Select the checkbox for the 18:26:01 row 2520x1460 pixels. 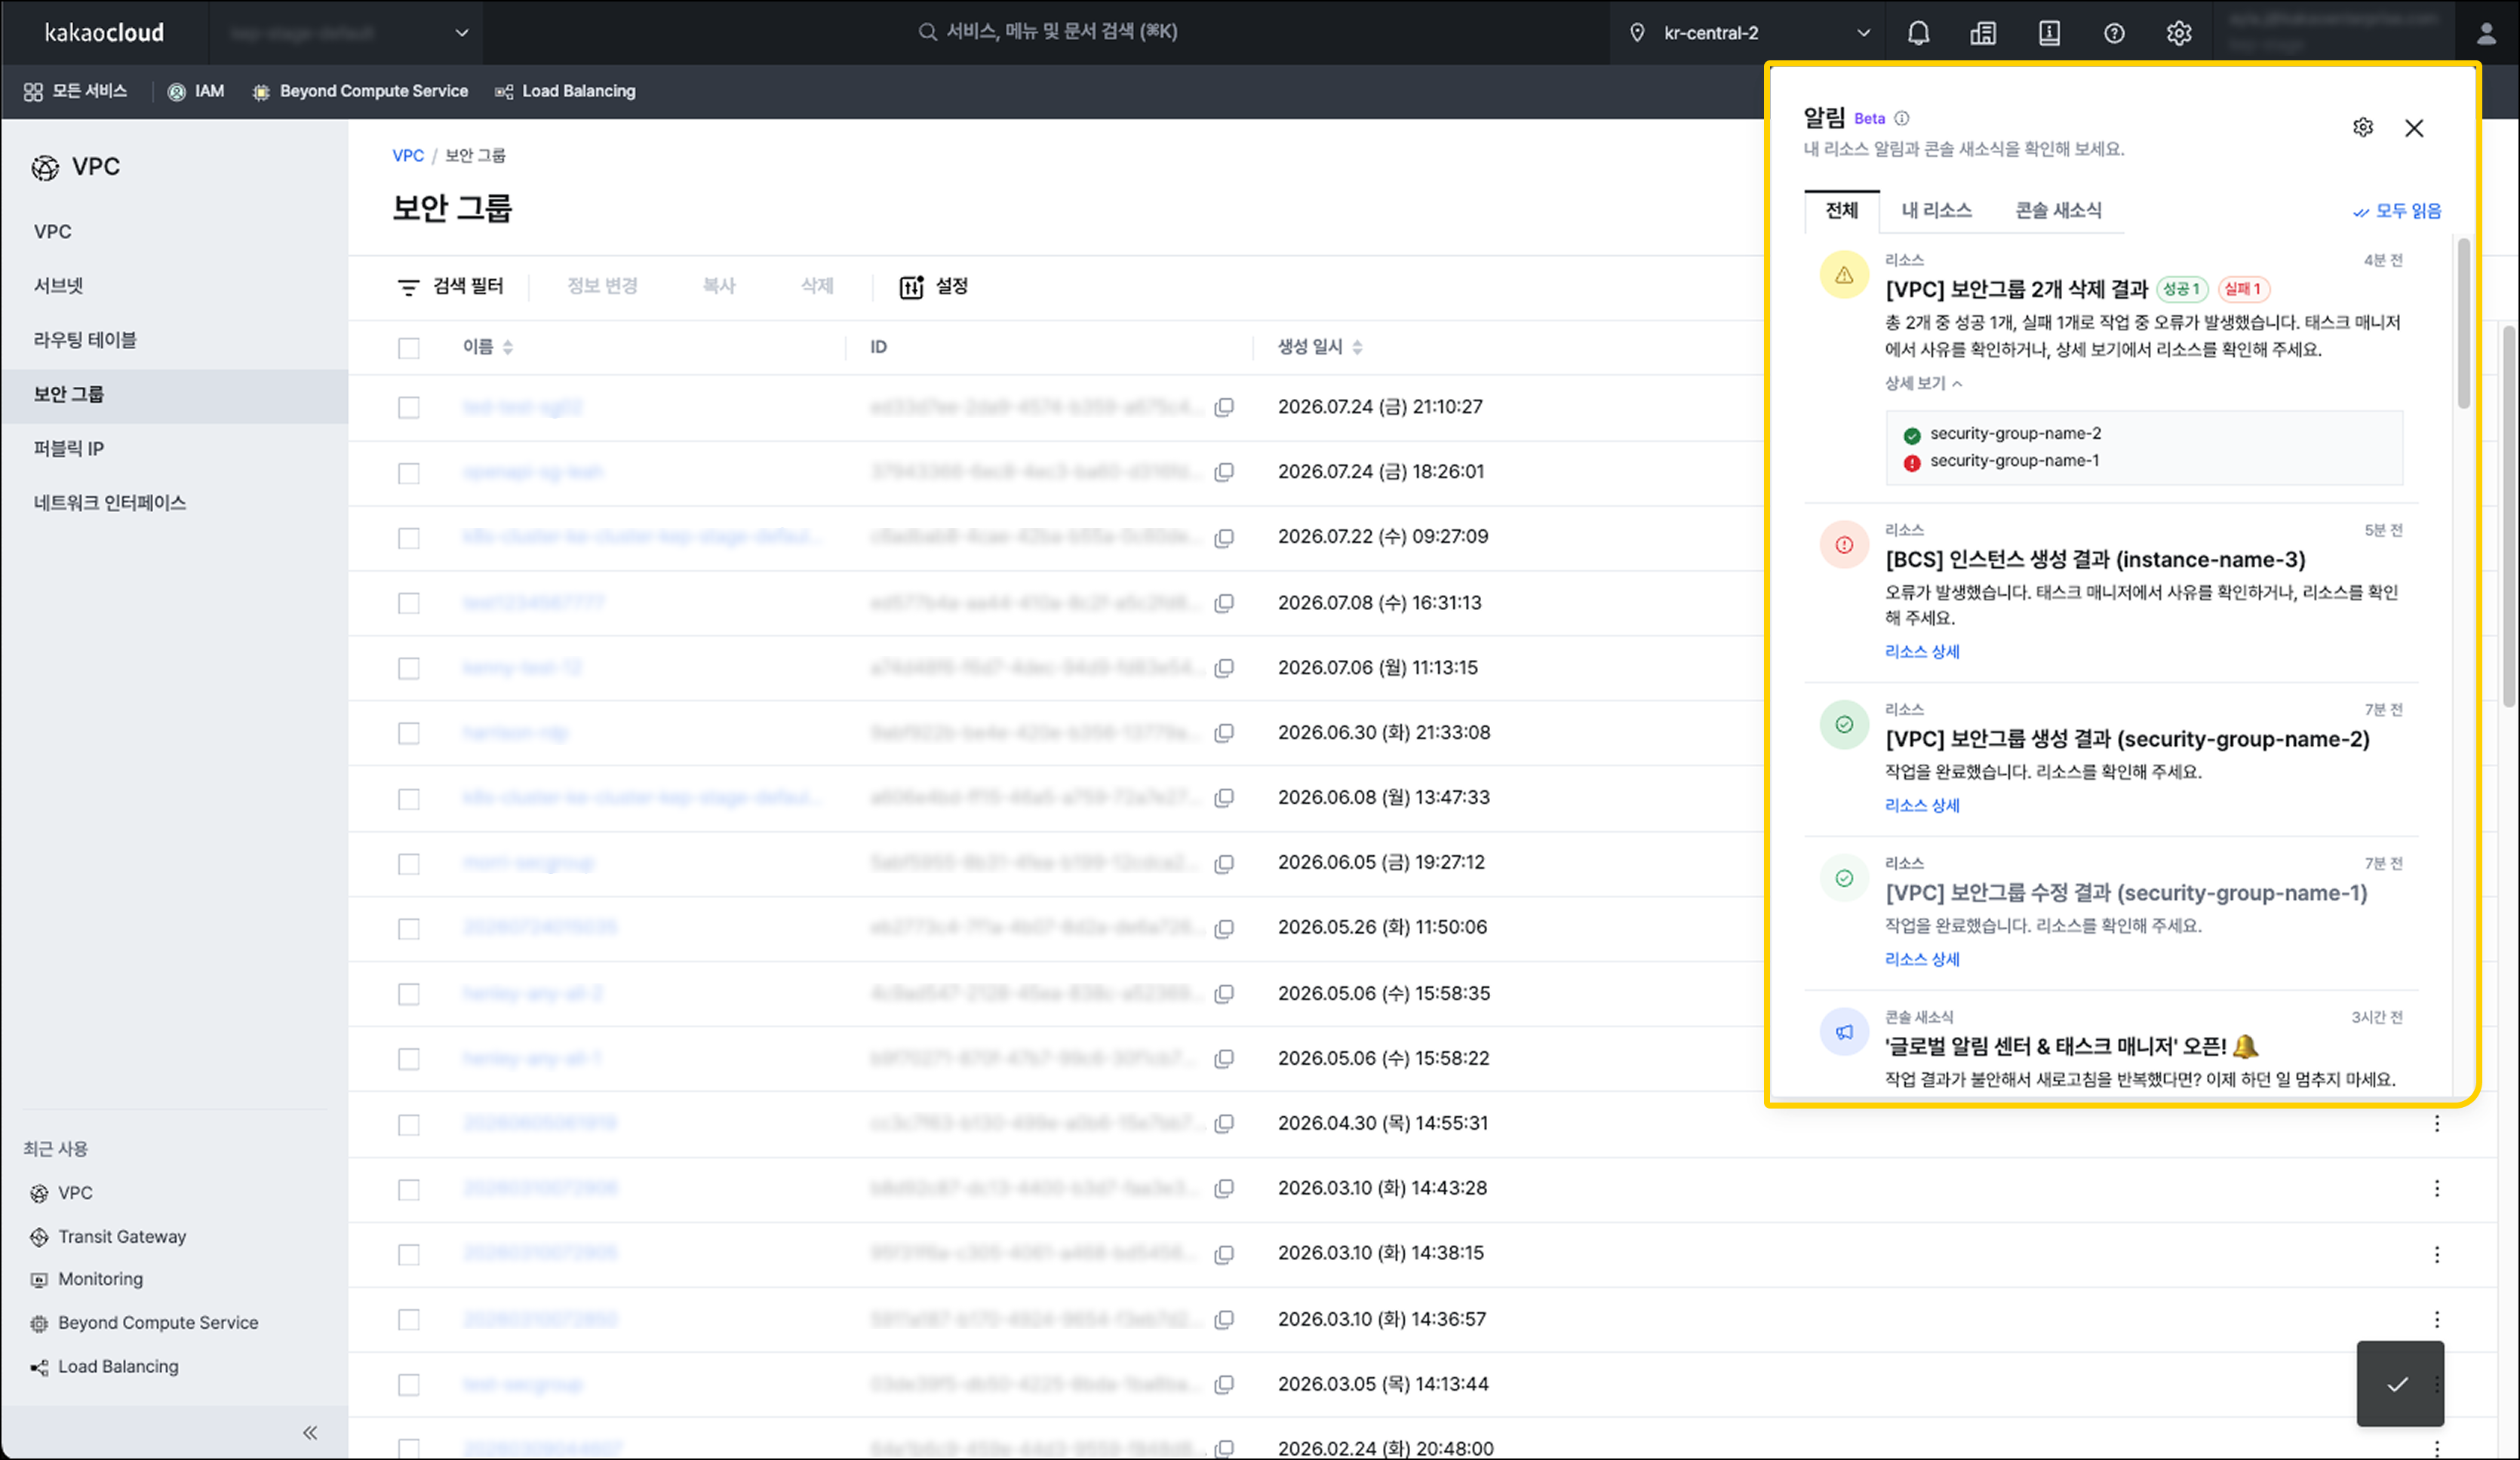tap(409, 473)
